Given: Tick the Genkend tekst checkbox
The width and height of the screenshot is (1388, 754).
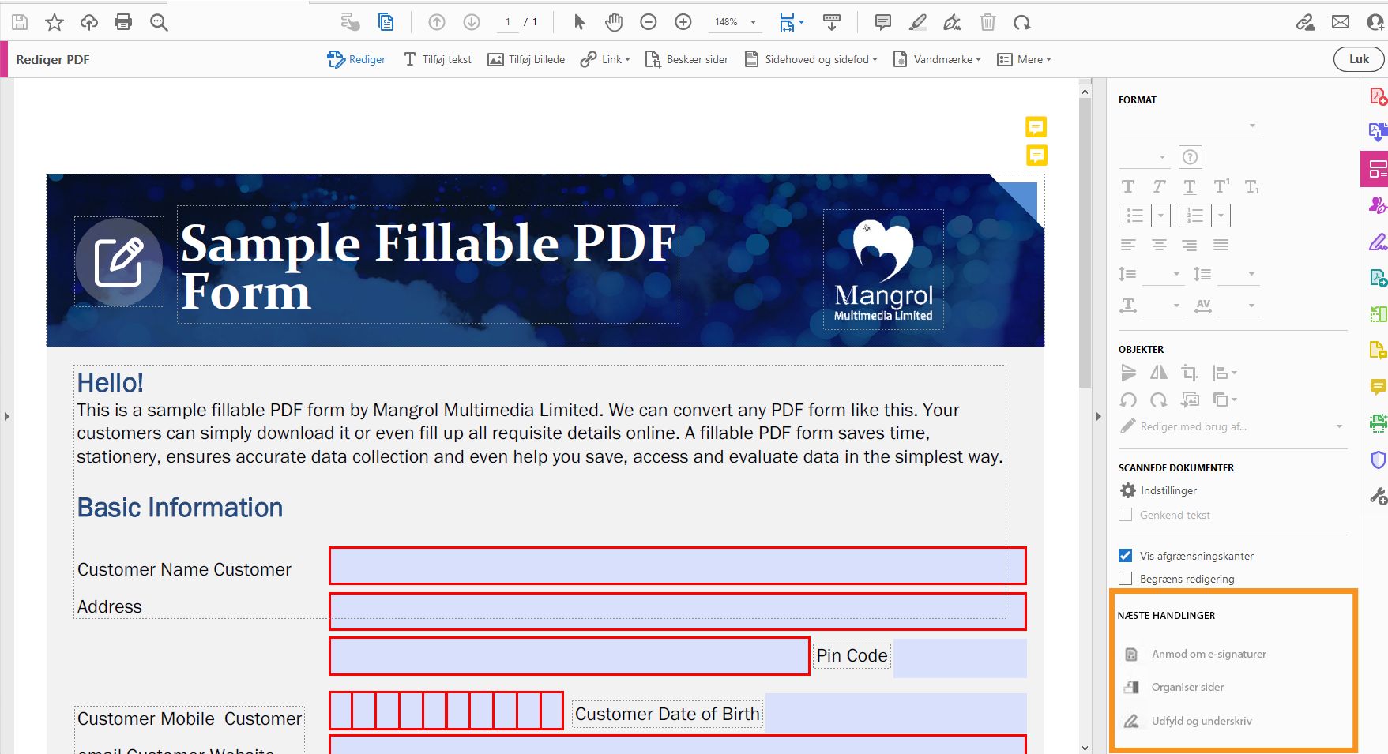Looking at the screenshot, I should pyautogui.click(x=1126, y=515).
